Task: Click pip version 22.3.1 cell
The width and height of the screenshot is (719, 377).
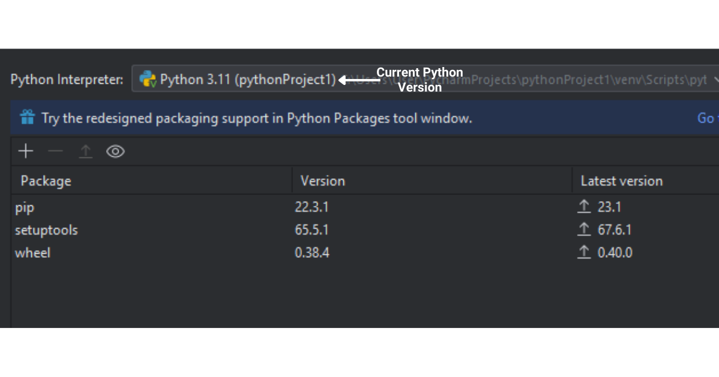Action: click(x=312, y=207)
